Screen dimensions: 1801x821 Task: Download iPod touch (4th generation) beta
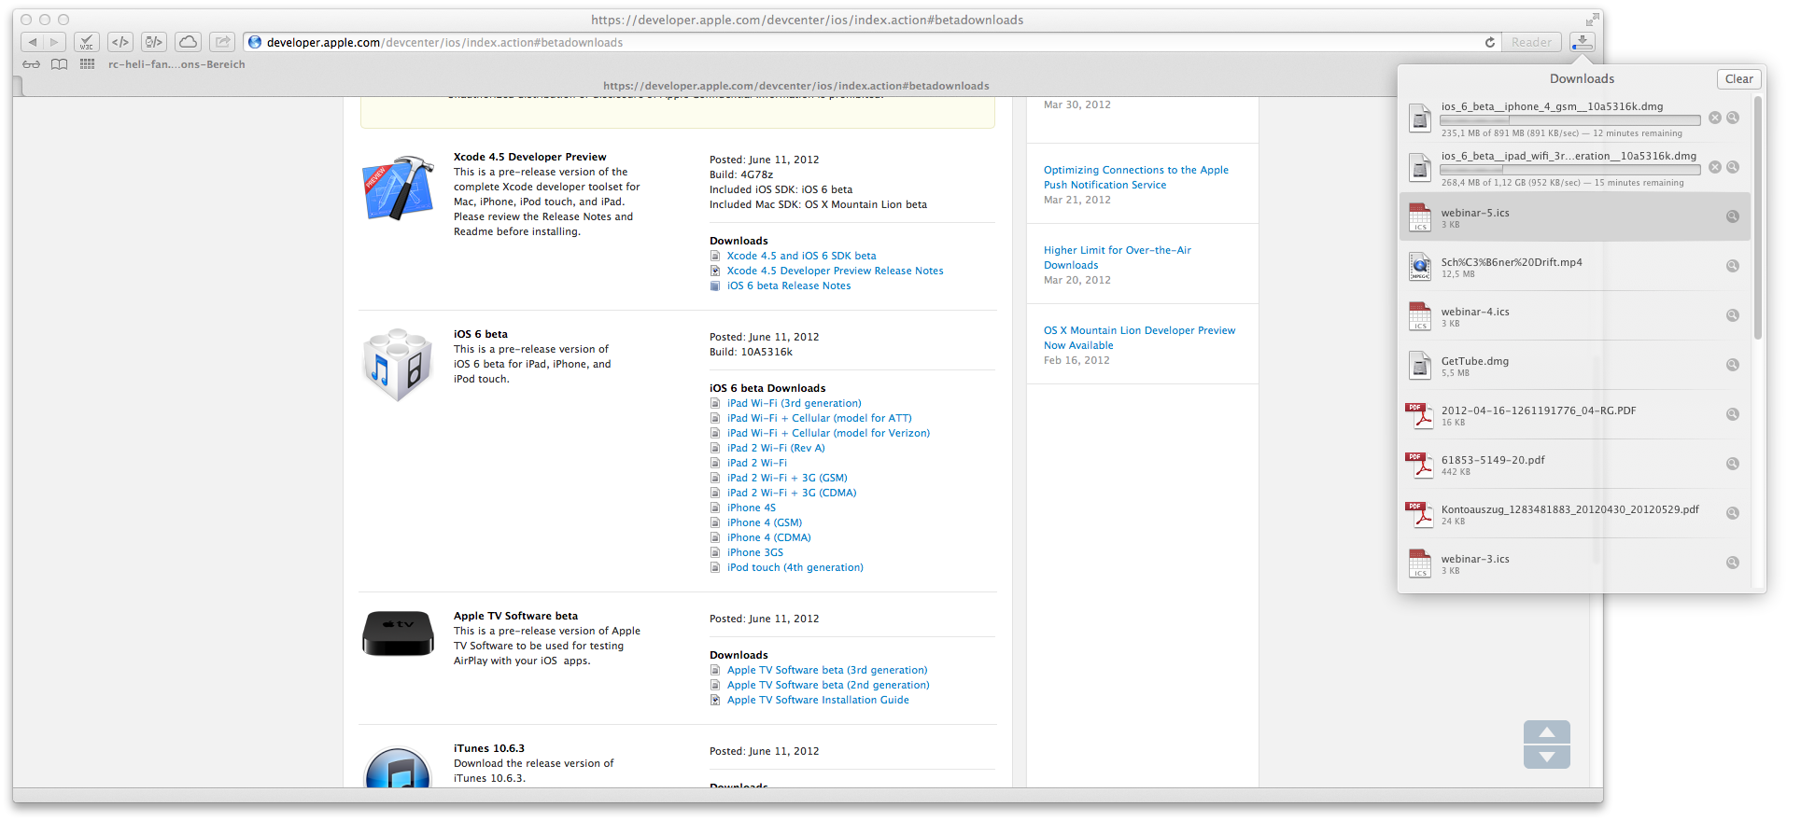(795, 567)
